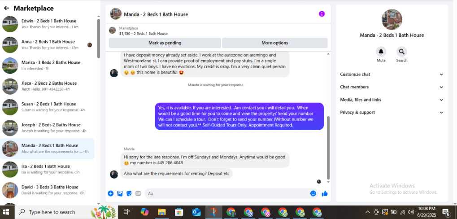The height and width of the screenshot is (219, 457).
Task: Open the GIF picker
Action: coord(138,193)
